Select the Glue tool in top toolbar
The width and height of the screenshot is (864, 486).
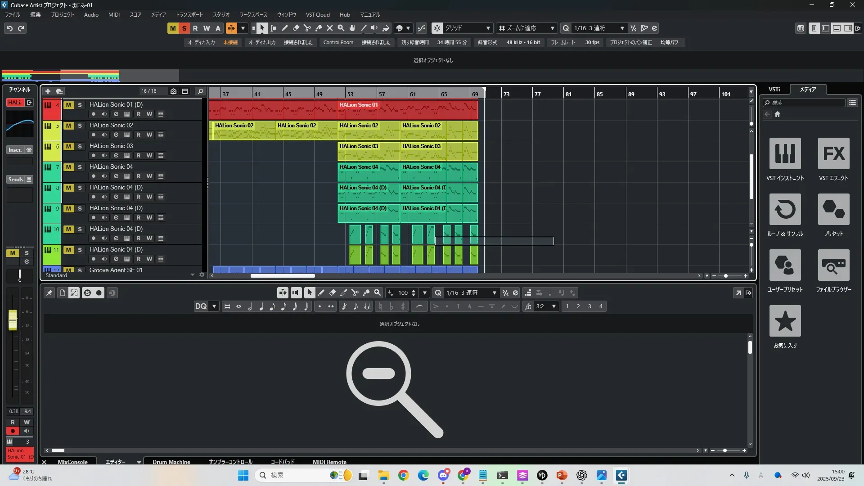coord(319,28)
